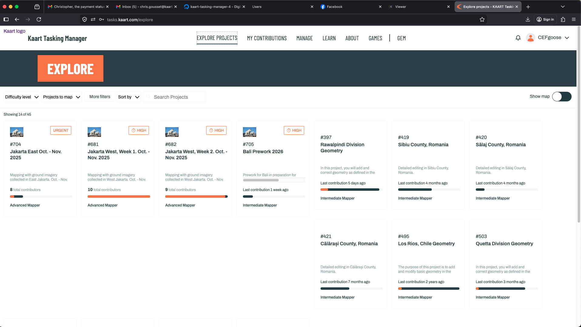
Task: Click the CEFgoose profile avatar
Action: (x=530, y=38)
